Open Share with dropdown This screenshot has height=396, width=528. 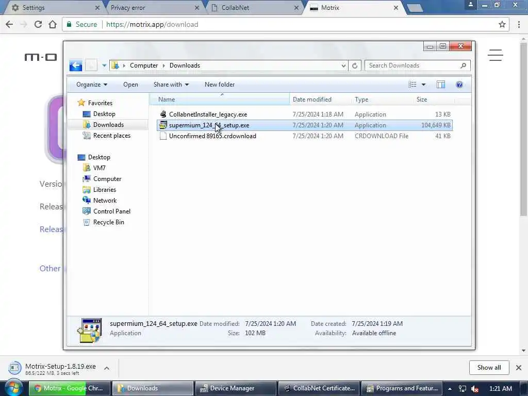(171, 85)
